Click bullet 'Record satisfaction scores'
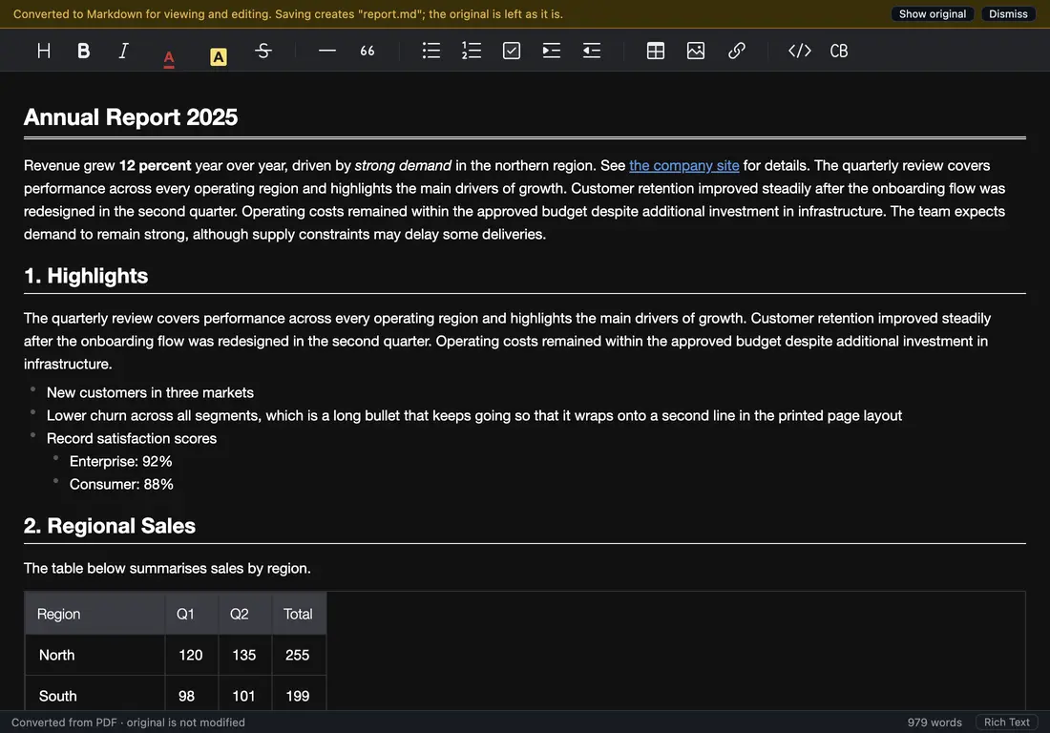This screenshot has width=1050, height=733. point(132,438)
